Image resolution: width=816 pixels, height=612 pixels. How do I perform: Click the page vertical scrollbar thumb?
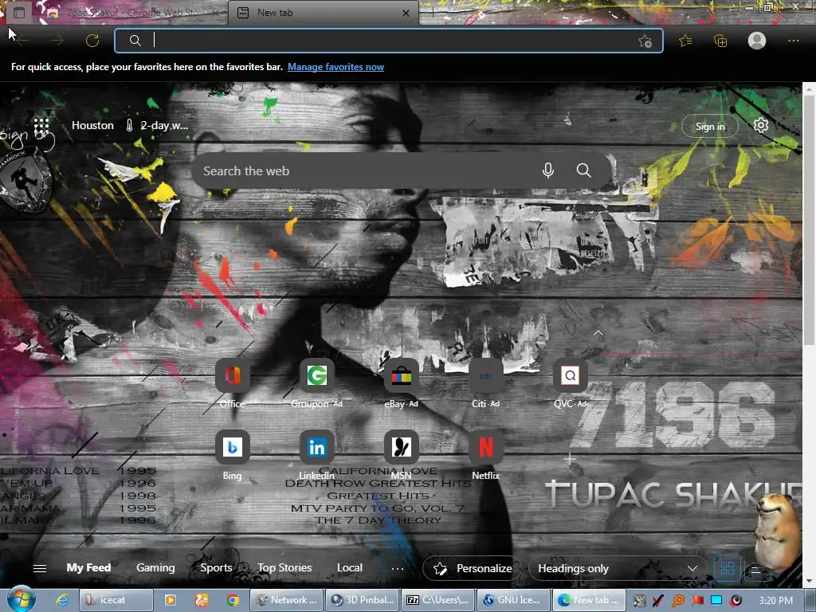[x=809, y=220]
